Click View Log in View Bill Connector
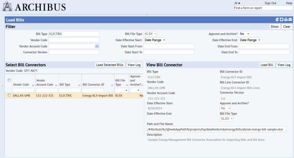 click(x=284, y=65)
